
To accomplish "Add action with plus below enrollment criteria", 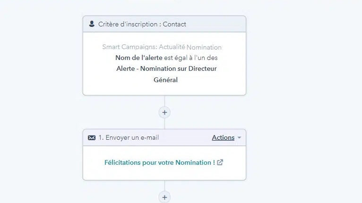I will pyautogui.click(x=164, y=112).
